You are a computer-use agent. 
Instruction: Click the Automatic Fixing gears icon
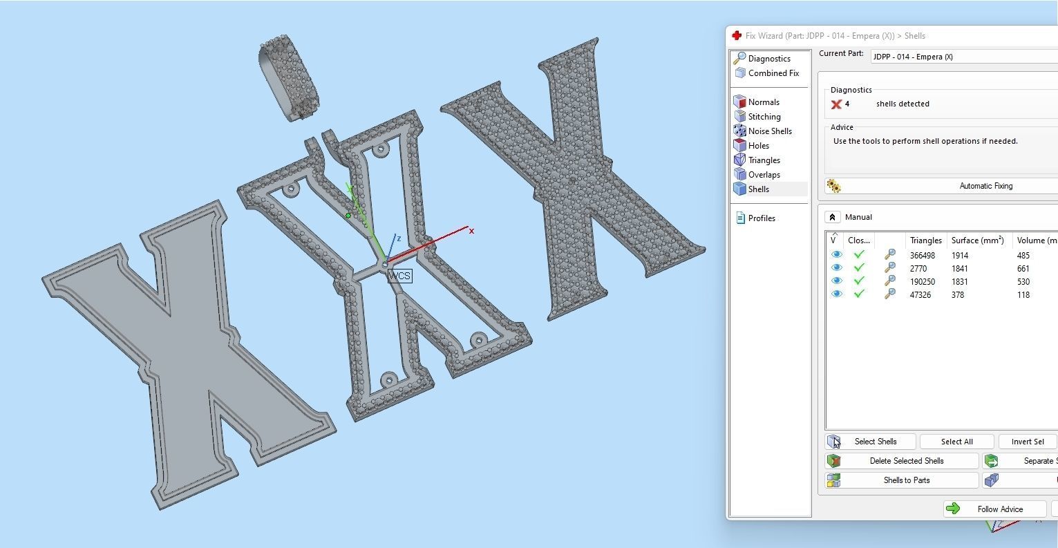pos(834,186)
